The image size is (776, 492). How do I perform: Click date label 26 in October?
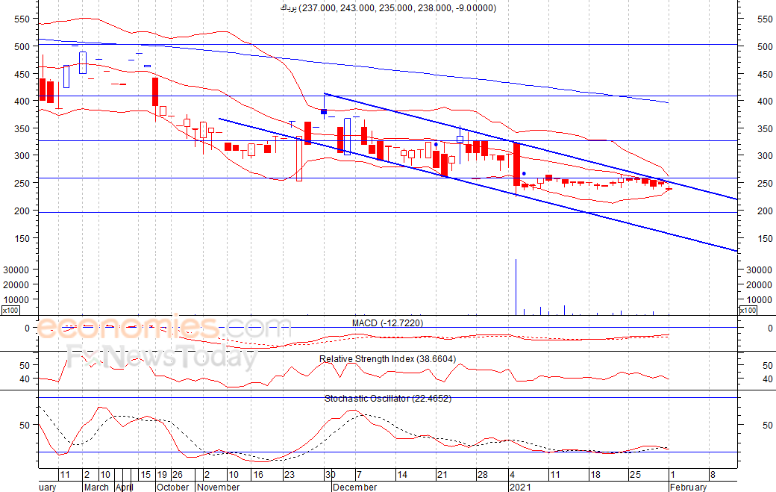point(178,475)
